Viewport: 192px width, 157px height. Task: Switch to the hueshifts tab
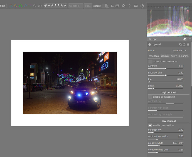click(183, 56)
